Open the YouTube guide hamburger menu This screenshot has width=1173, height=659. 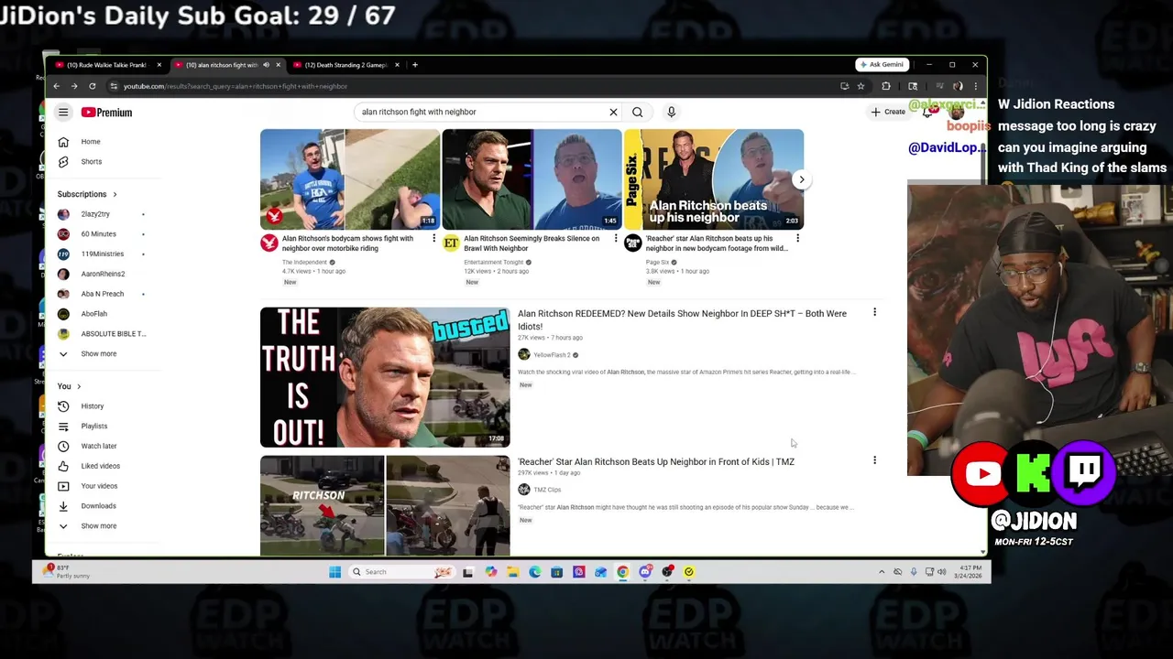point(63,113)
